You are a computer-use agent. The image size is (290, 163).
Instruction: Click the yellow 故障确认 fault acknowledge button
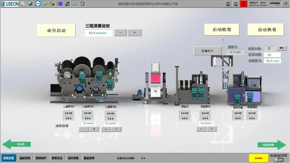point(259,158)
